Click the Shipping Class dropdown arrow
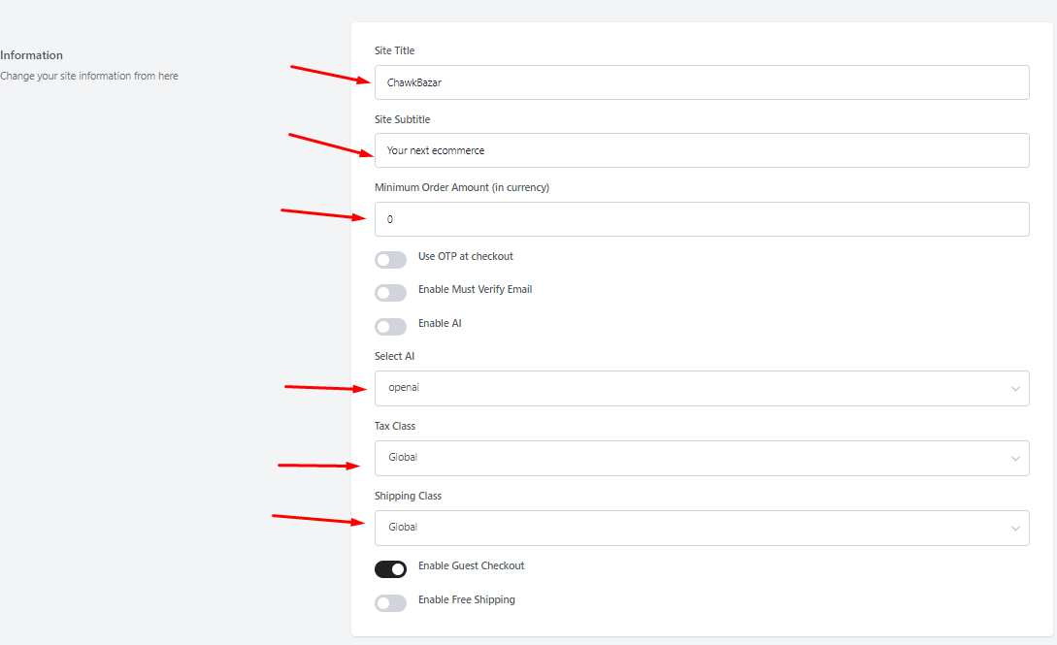Image resolution: width=1057 pixels, height=645 pixels. tap(1016, 528)
